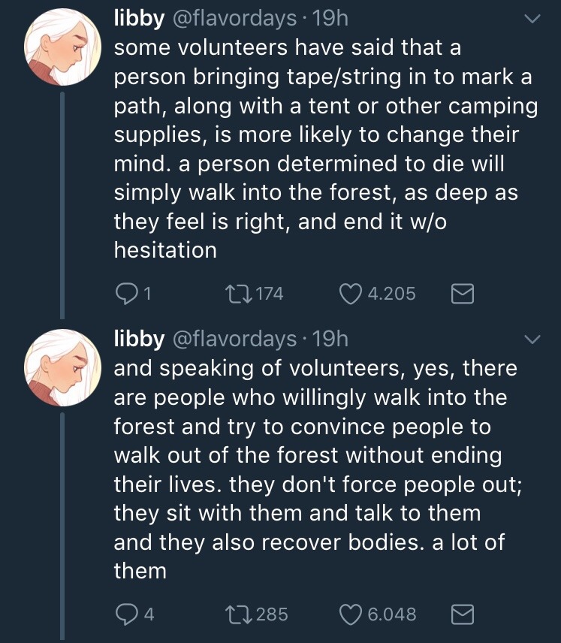Open the first tweet's 19h timestamp
This screenshot has height=643, width=561.
[x=330, y=18]
